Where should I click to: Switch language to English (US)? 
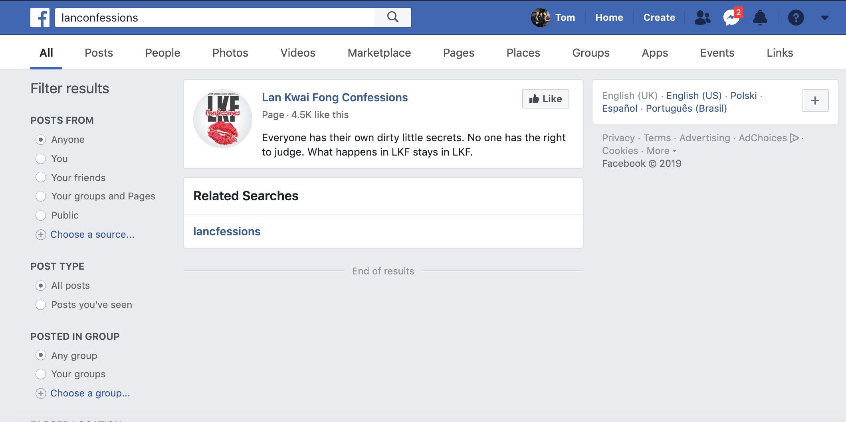pos(694,96)
